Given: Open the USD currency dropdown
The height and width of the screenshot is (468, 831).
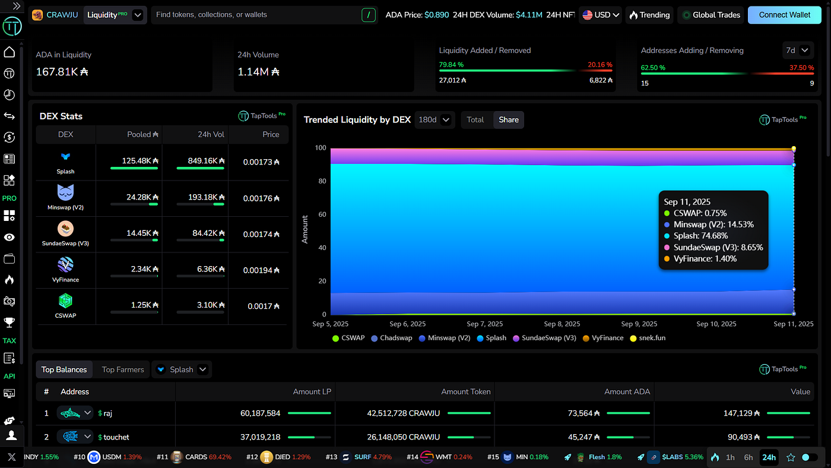Looking at the screenshot, I should [600, 15].
